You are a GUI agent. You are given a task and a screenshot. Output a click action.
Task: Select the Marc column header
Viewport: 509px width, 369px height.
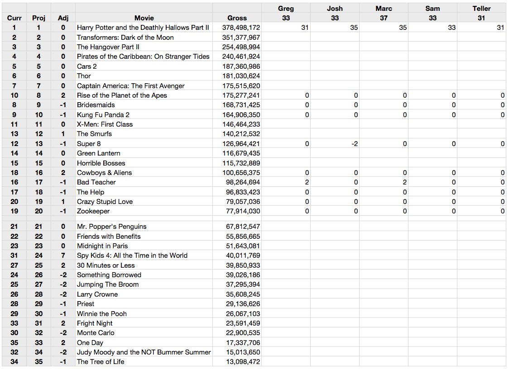(x=384, y=9)
